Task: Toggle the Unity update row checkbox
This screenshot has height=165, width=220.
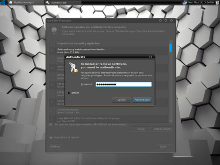Action: click(x=52, y=59)
